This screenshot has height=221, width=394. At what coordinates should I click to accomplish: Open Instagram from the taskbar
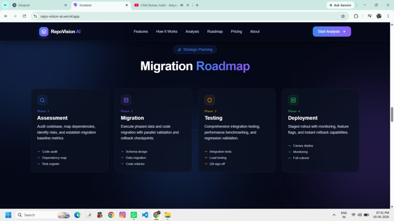pyautogui.click(x=122, y=215)
